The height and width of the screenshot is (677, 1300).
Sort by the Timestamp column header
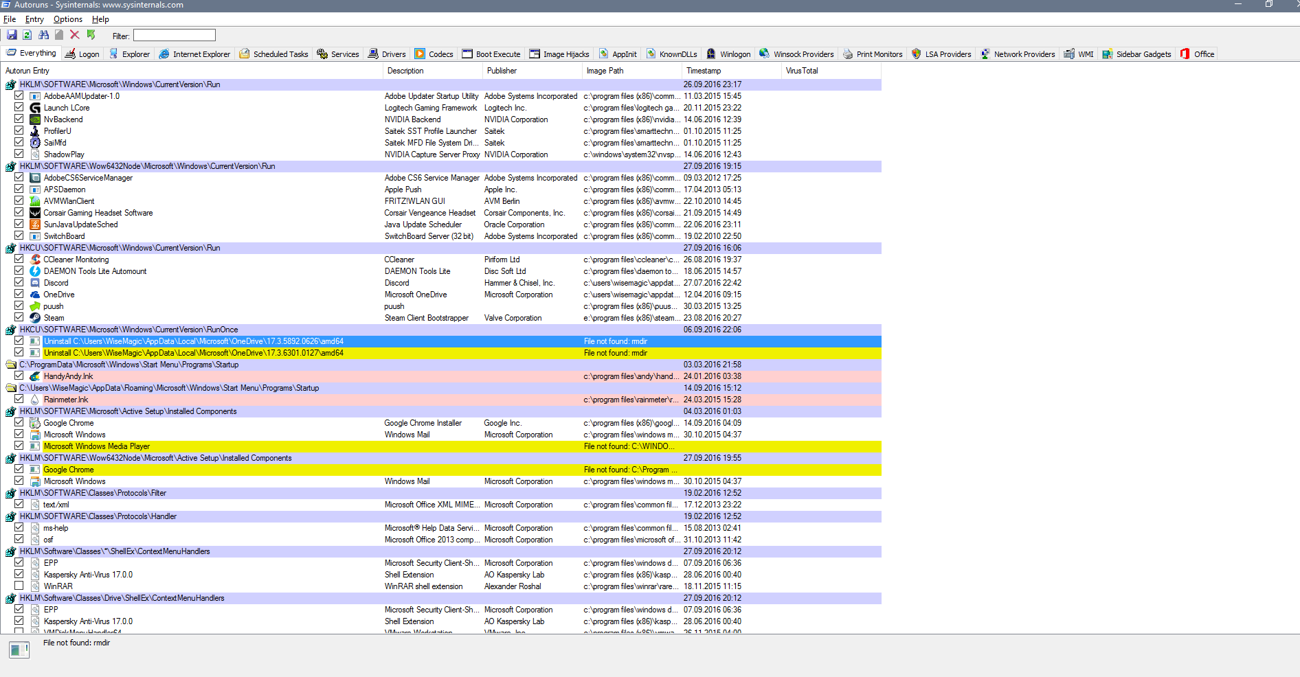732,71
